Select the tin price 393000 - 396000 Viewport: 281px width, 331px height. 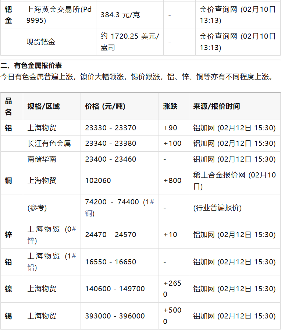click(115, 316)
